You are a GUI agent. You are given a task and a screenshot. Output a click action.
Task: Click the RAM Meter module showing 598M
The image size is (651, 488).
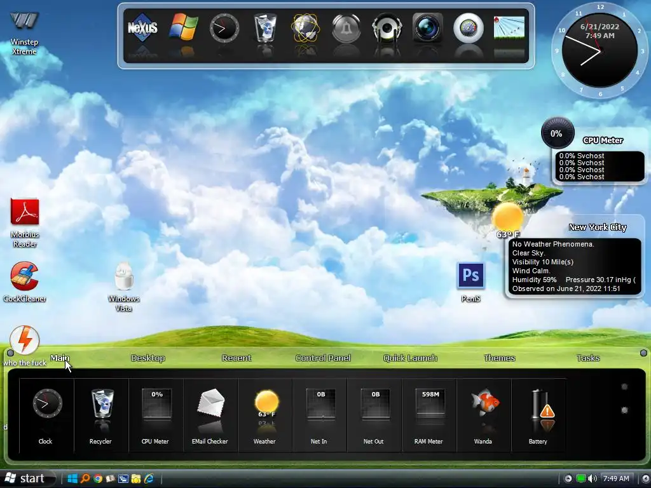click(429, 415)
